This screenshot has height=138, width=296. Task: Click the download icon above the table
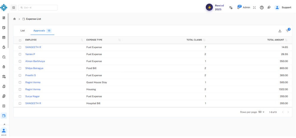280,31
